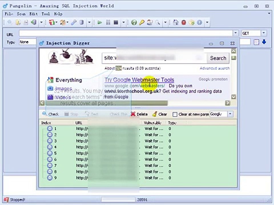
Task: Click browser vertical scroll down arrow
Action: coord(234,97)
